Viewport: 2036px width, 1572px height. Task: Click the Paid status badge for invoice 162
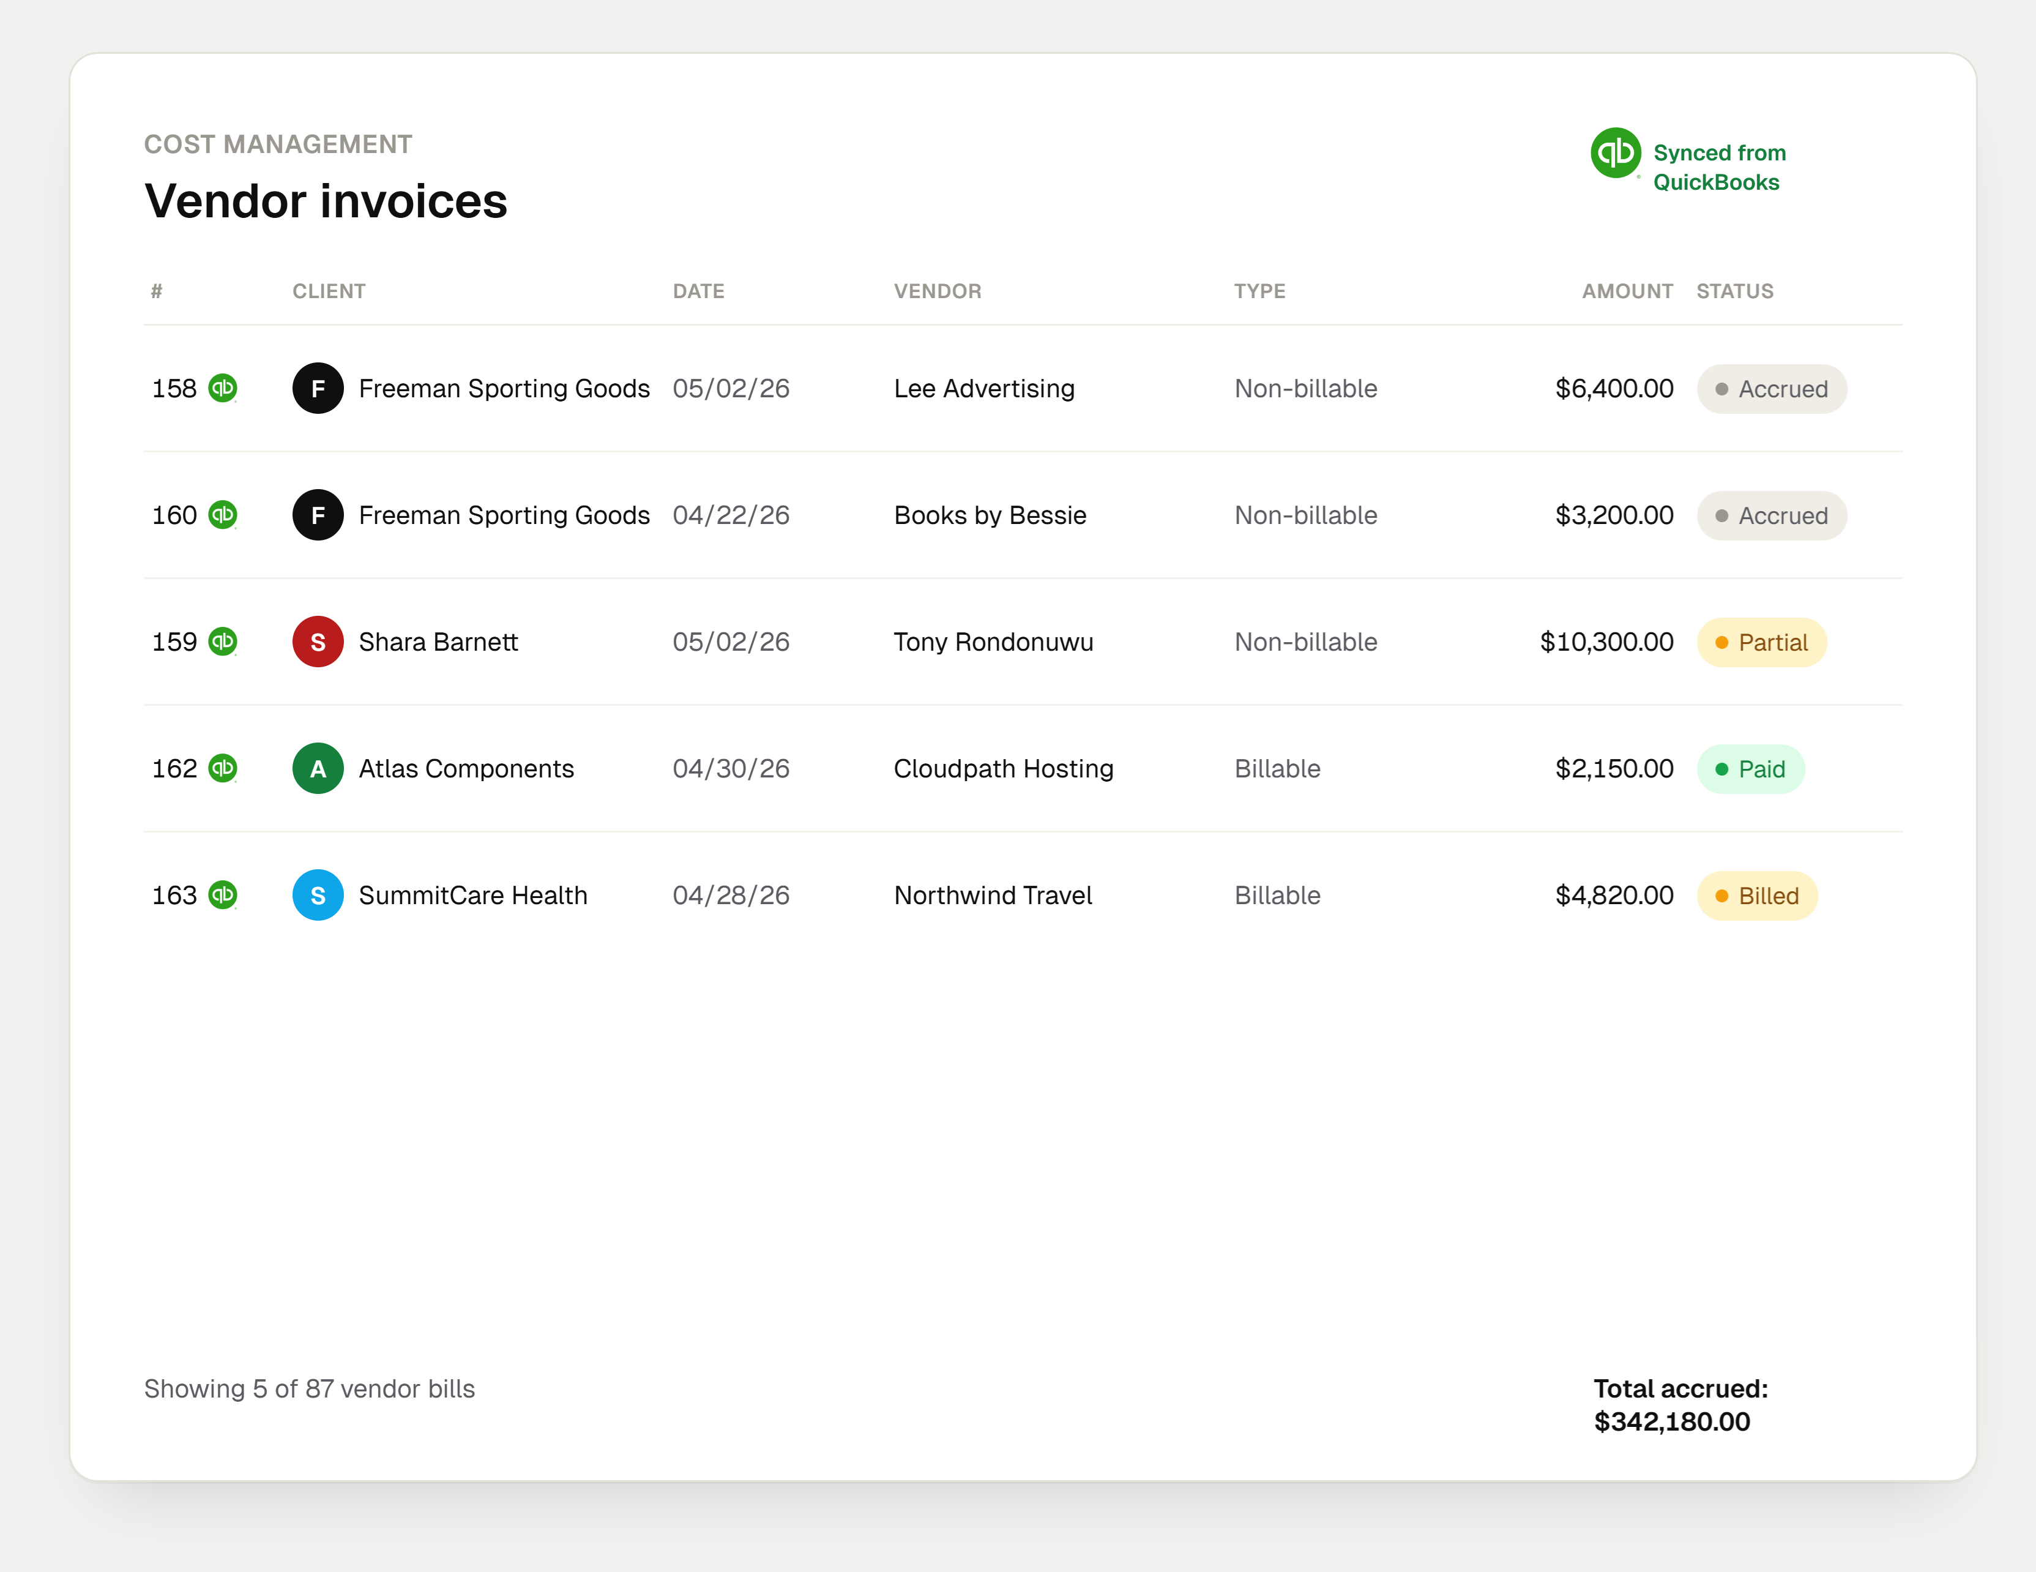pyautogui.click(x=1751, y=769)
